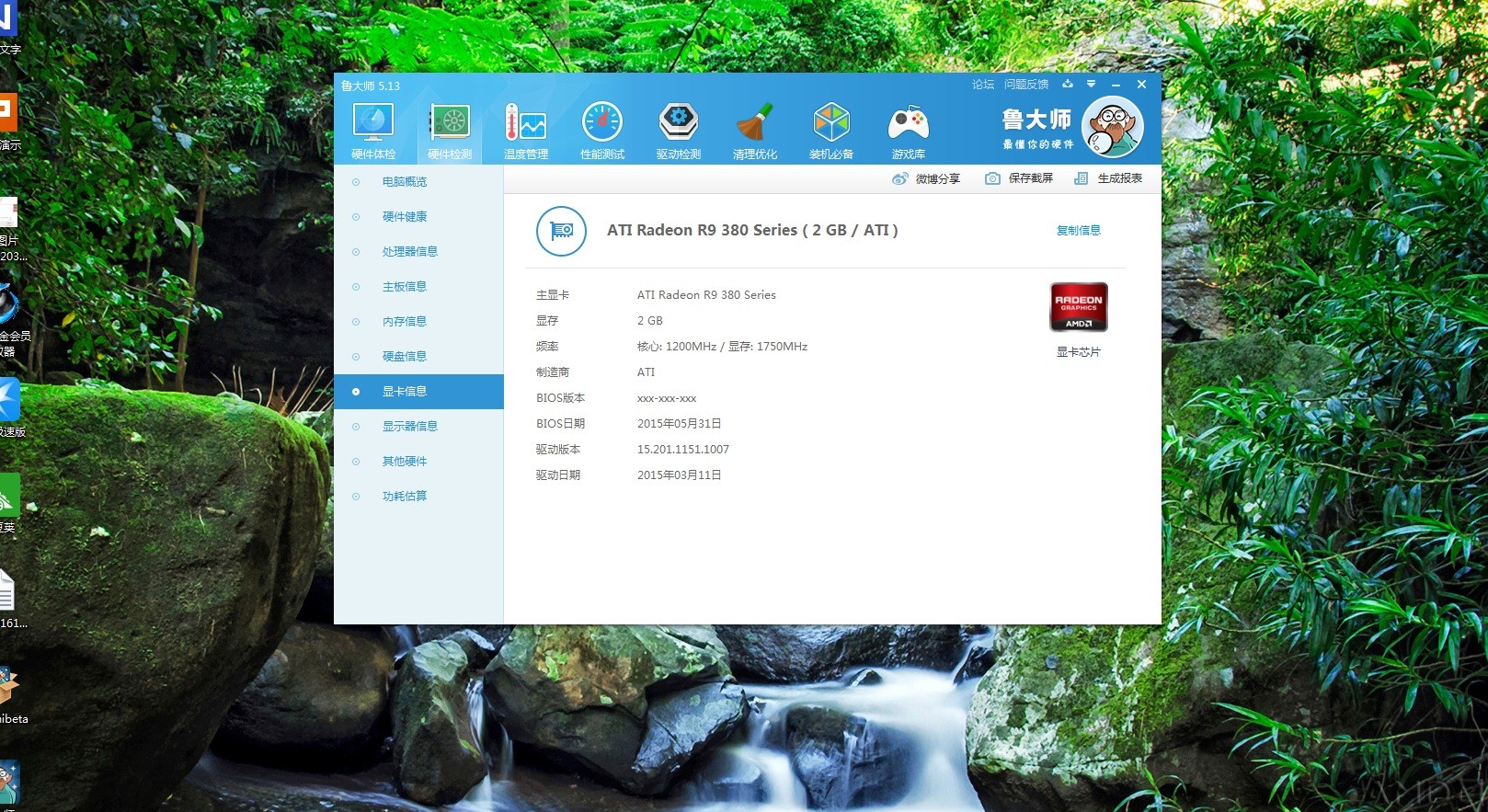
Task: Click the 主显卡 value ATI Radeon R9 380 Series
Action: [x=706, y=295]
